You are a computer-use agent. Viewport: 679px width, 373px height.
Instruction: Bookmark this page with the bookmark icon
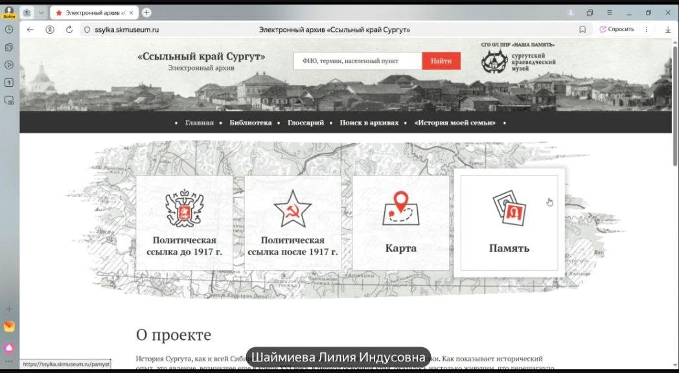582,30
